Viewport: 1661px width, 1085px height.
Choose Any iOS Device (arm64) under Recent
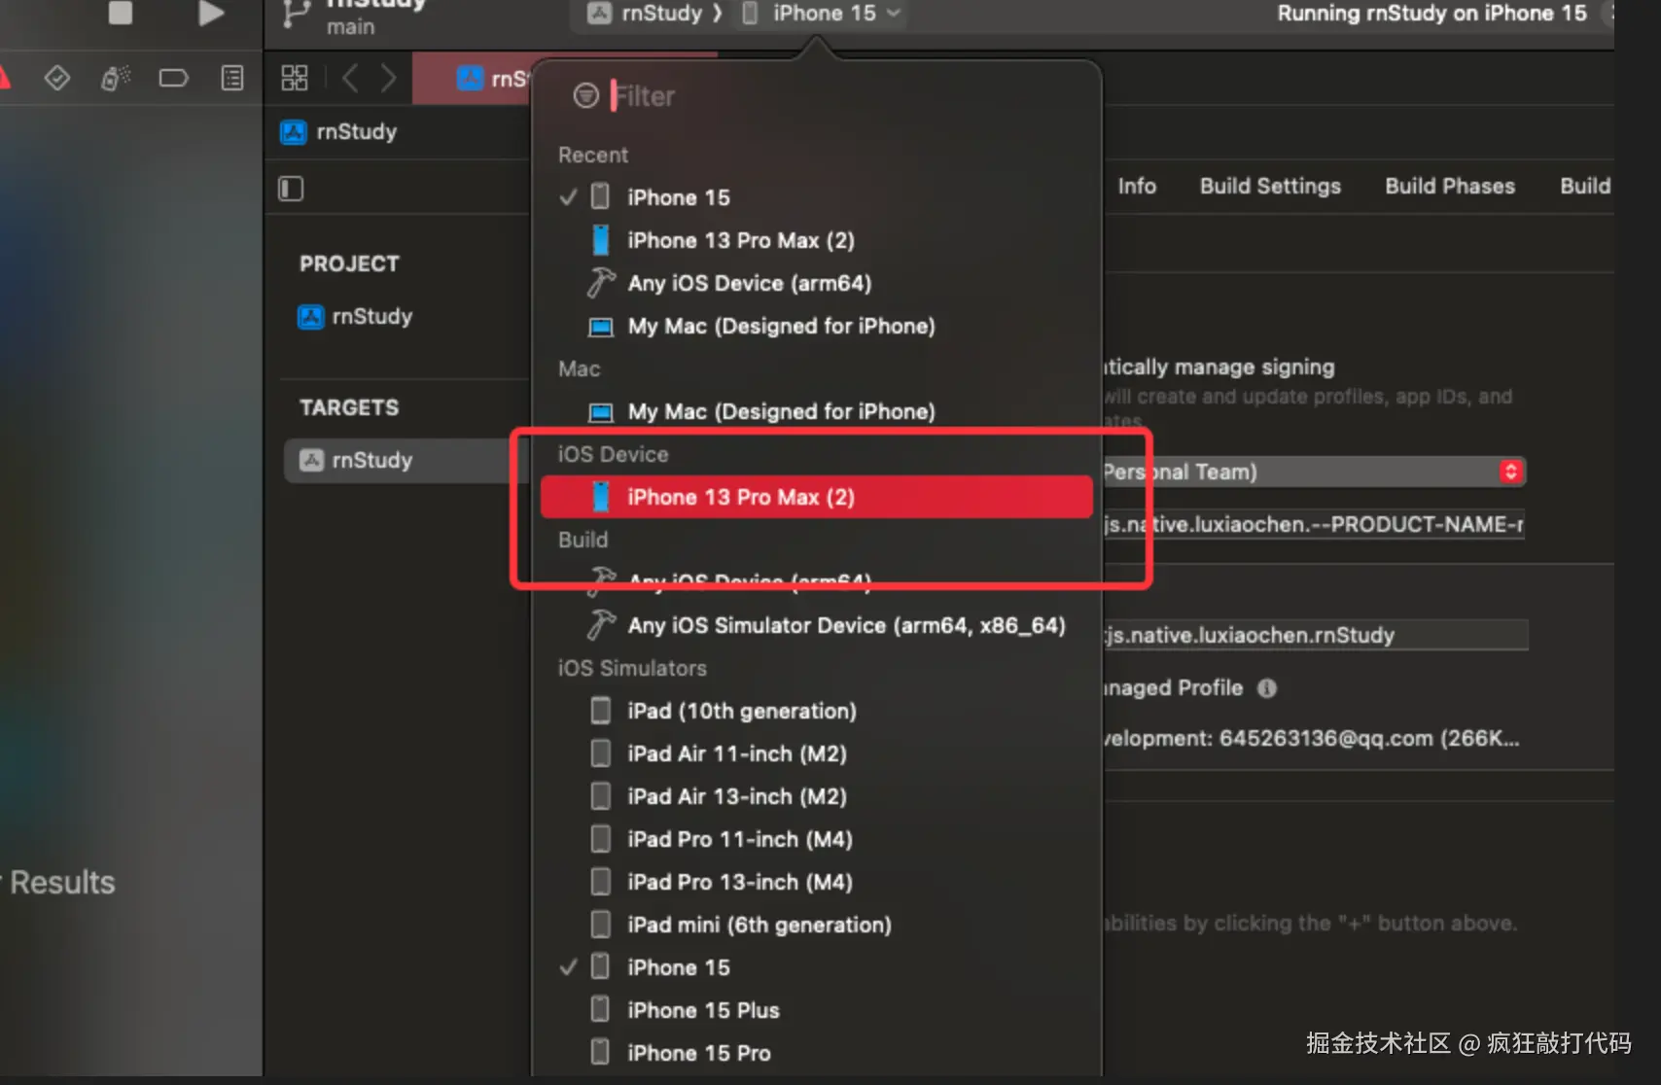[x=817, y=283]
